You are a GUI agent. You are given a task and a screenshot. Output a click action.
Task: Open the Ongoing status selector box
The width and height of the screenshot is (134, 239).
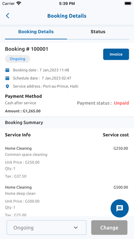pyautogui.click(x=46, y=227)
